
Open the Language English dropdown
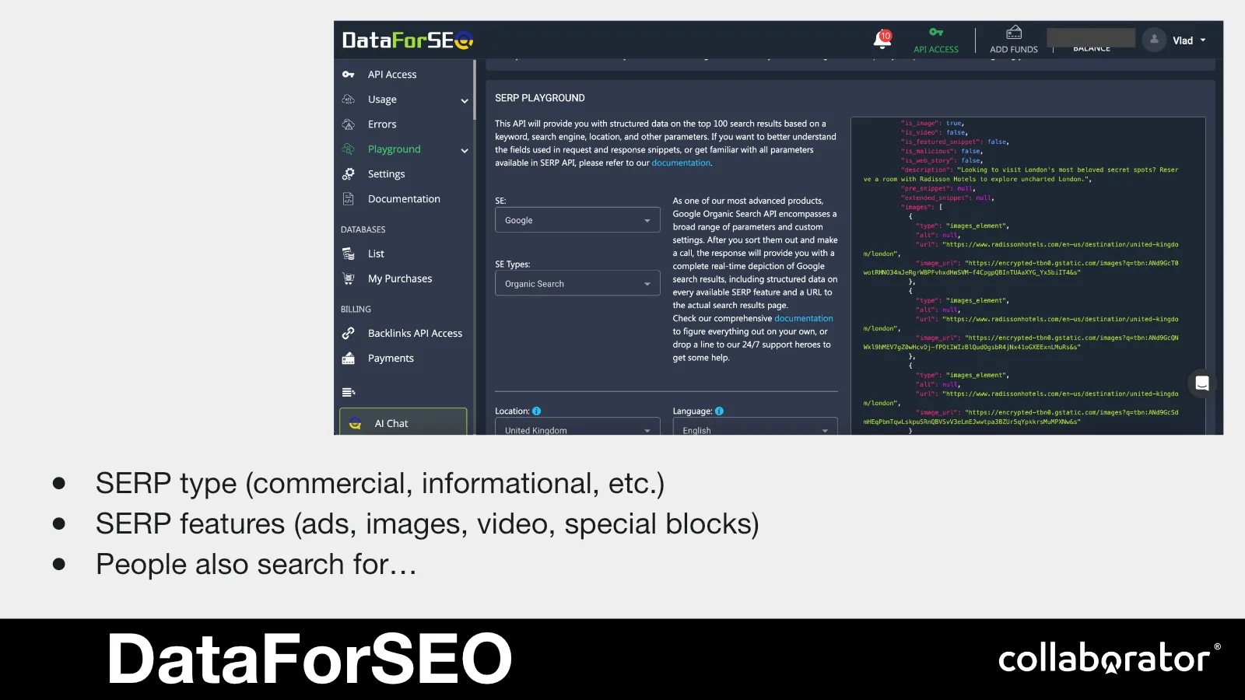[x=755, y=426]
